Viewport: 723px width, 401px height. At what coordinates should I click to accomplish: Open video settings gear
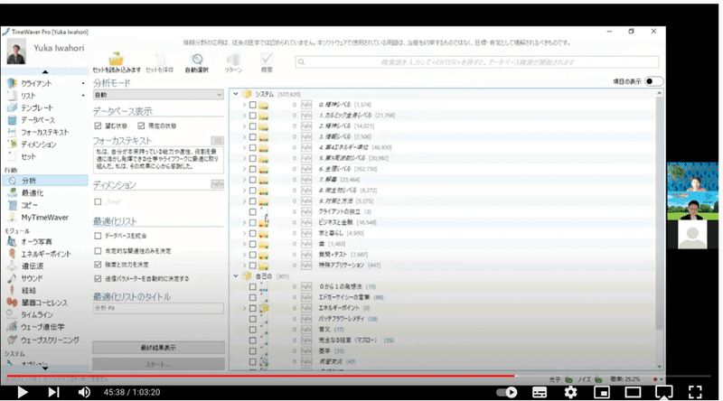tap(570, 392)
